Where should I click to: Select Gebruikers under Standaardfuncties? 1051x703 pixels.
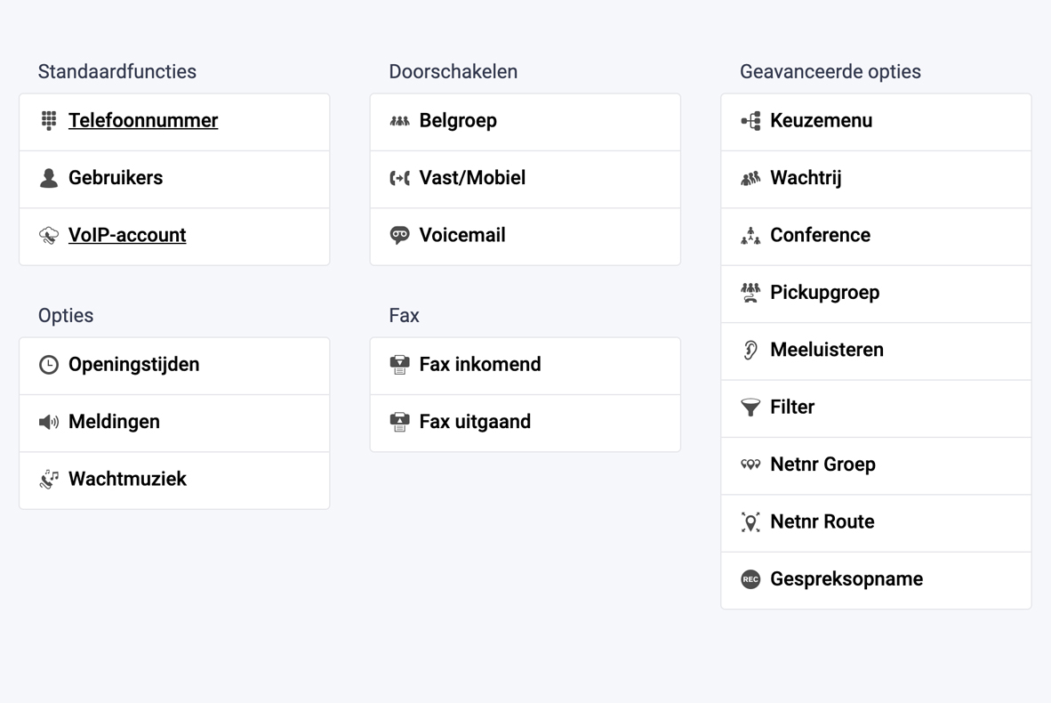116,178
